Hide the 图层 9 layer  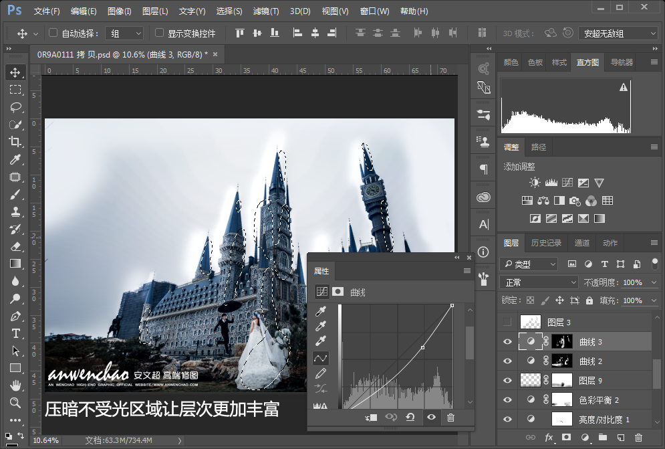pyautogui.click(x=507, y=381)
